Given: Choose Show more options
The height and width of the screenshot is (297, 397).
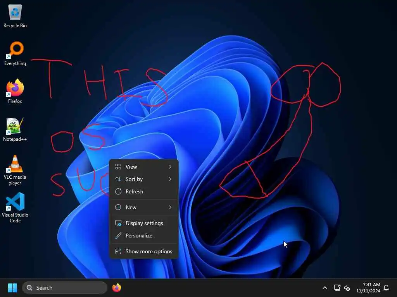Looking at the screenshot, I should pyautogui.click(x=144, y=251).
